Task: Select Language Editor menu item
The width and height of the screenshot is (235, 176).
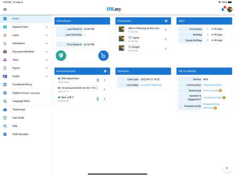Action: pos(26,101)
